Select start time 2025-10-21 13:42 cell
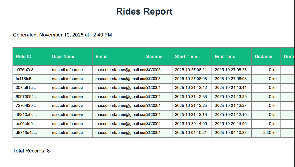The width and height of the screenshot is (295, 167). click(191, 88)
